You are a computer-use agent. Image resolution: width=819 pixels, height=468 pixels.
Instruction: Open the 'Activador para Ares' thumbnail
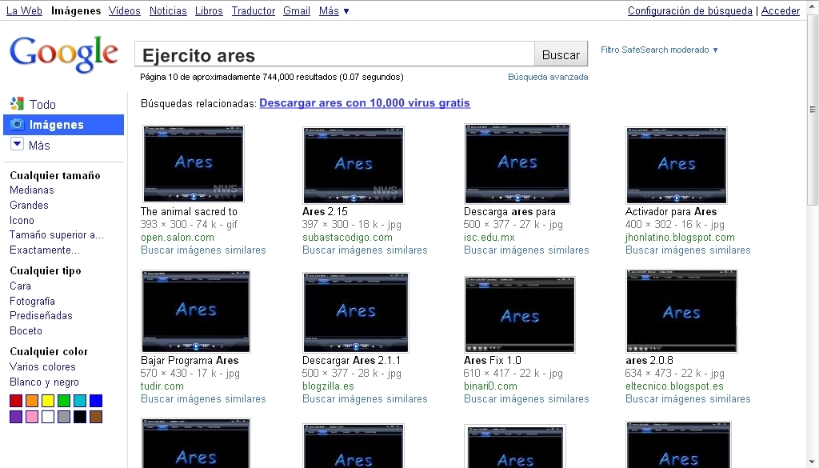(x=676, y=164)
